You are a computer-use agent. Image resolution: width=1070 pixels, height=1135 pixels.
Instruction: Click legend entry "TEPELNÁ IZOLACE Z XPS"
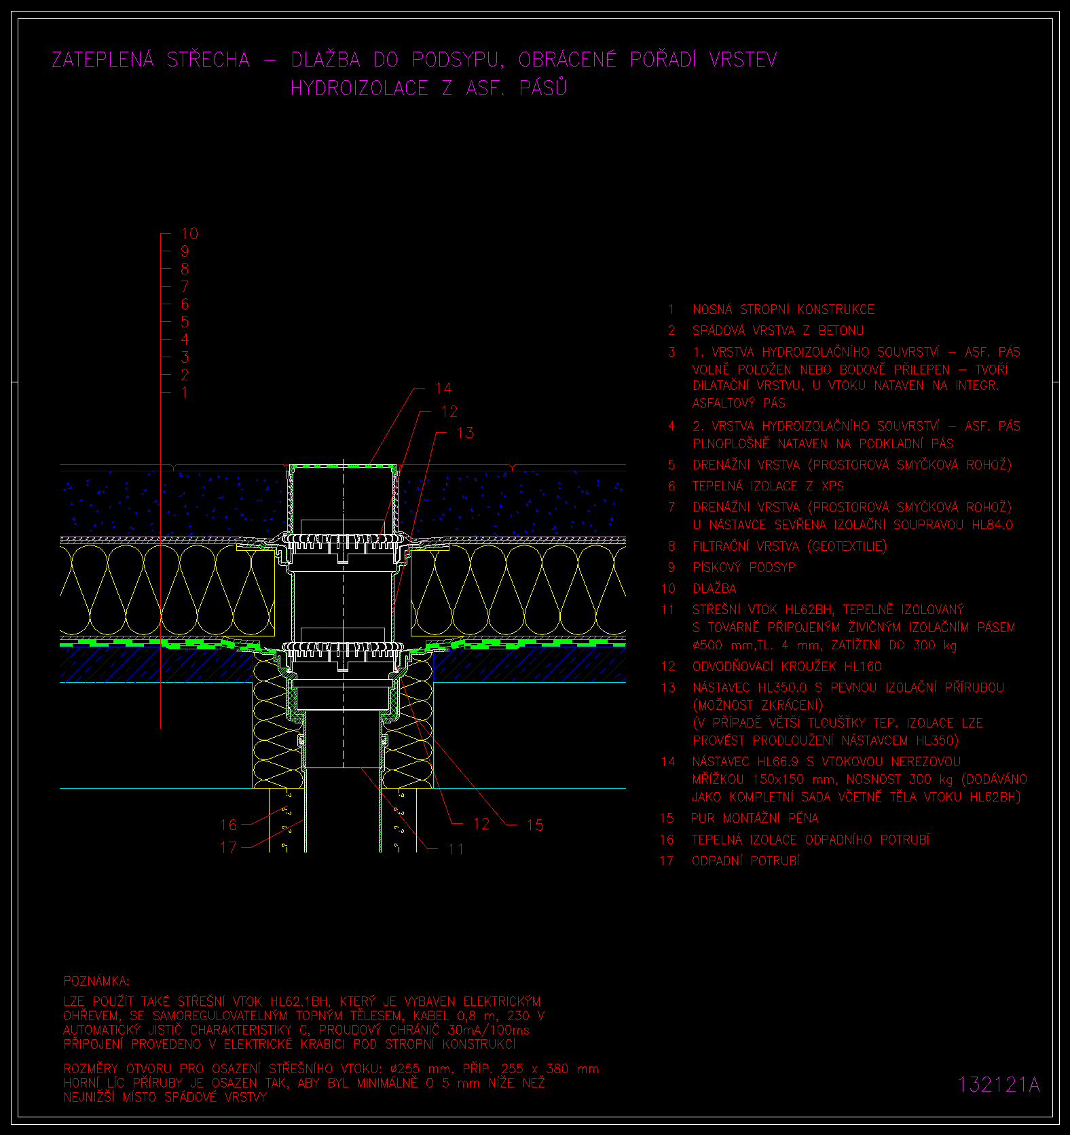pyautogui.click(x=768, y=486)
